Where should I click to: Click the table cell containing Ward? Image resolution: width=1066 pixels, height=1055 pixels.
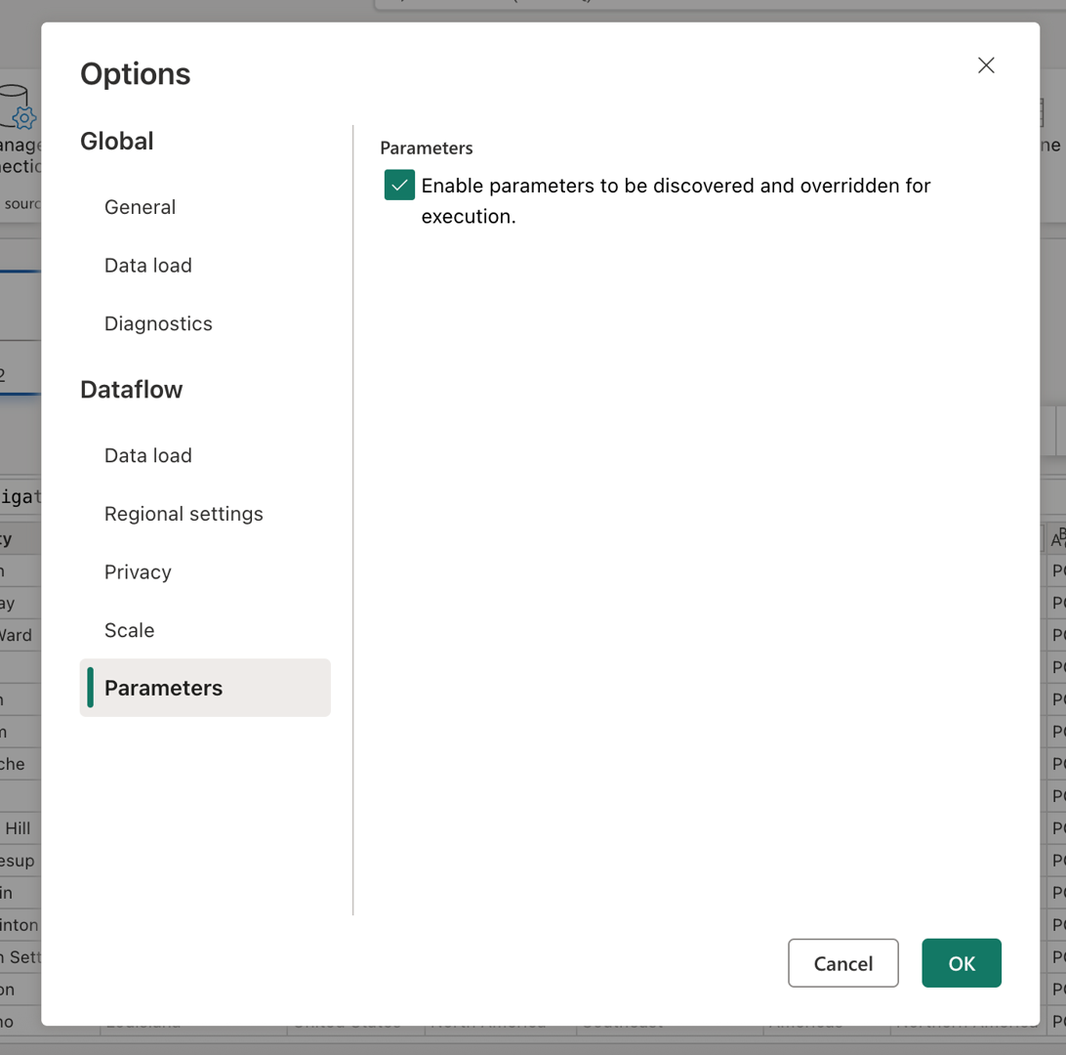(13, 635)
